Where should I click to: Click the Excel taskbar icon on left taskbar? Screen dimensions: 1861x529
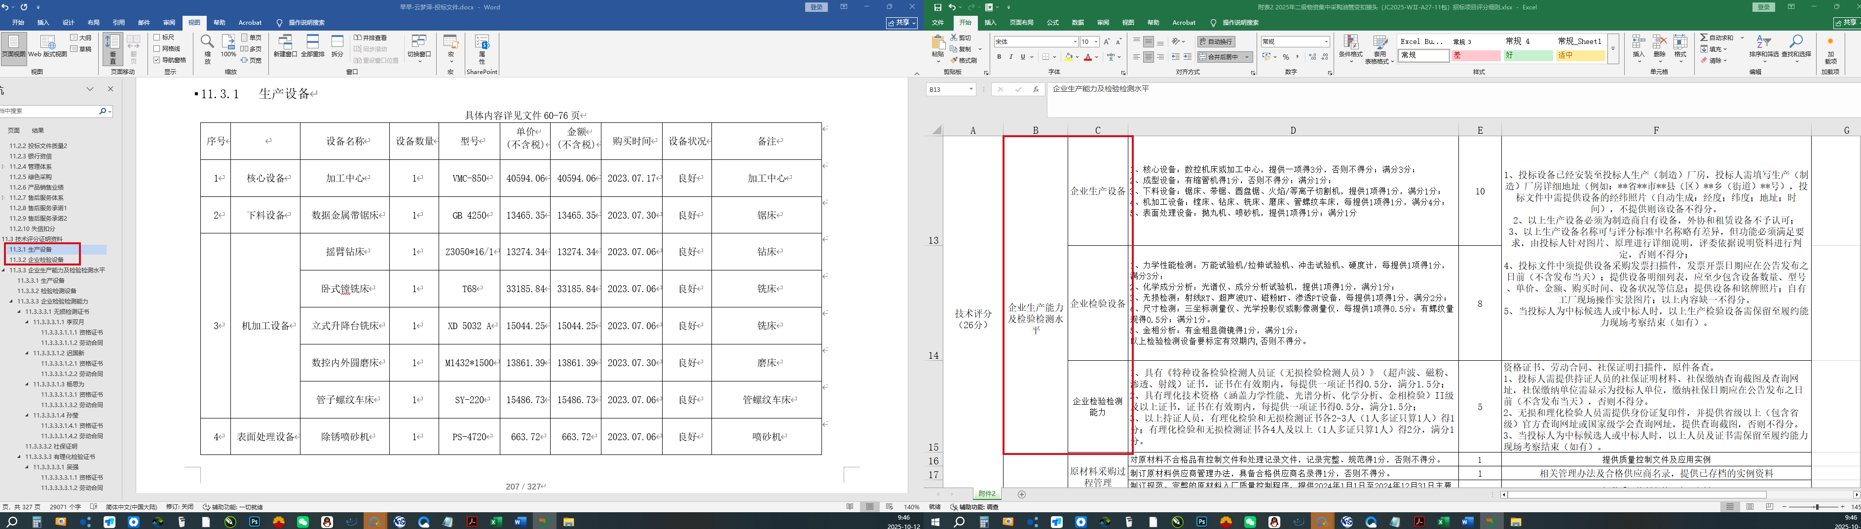click(495, 522)
